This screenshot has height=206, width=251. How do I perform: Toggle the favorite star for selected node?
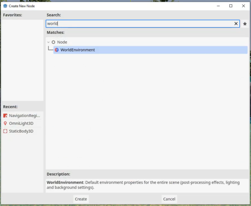pos(245,24)
